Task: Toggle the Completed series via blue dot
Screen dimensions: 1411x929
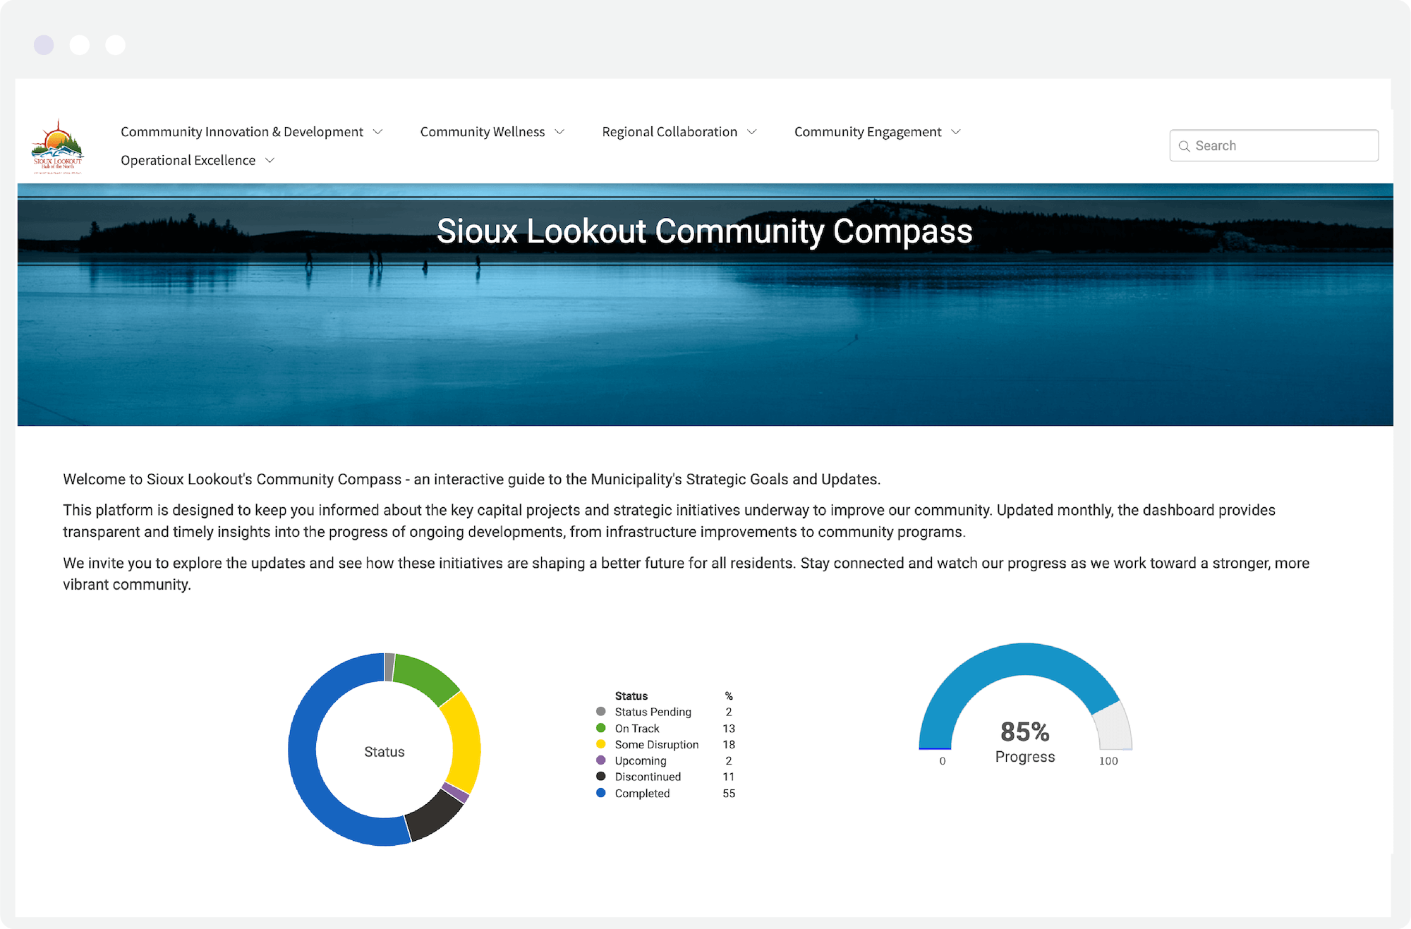Action: (600, 793)
